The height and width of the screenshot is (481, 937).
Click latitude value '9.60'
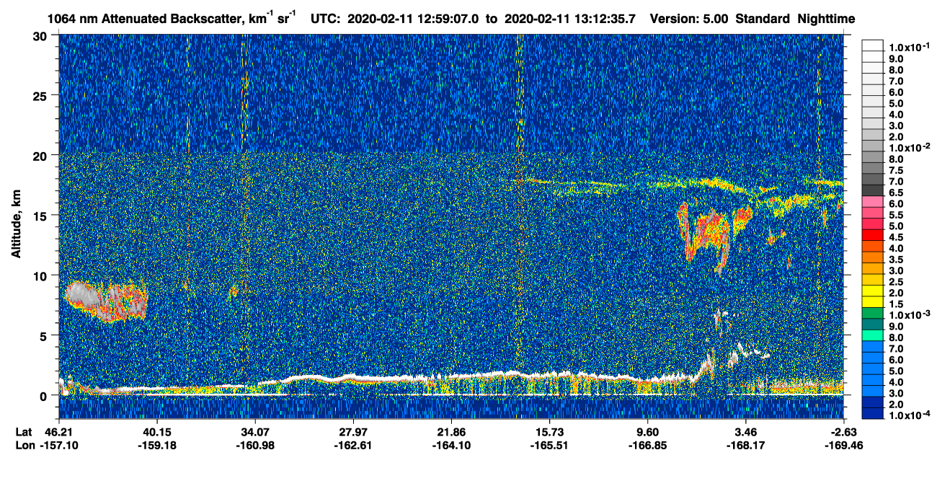point(647,432)
